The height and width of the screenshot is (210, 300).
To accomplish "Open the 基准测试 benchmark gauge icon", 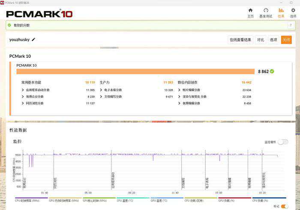I will (266, 10).
